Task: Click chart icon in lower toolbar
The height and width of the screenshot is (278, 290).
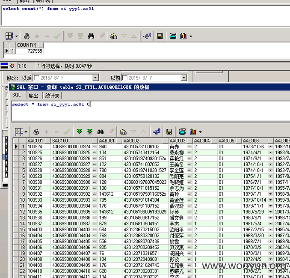Action: [x=193, y=132]
